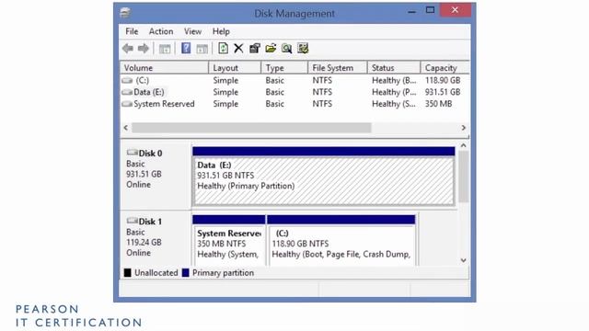Click the 350 MB capacity cell

tap(438, 104)
